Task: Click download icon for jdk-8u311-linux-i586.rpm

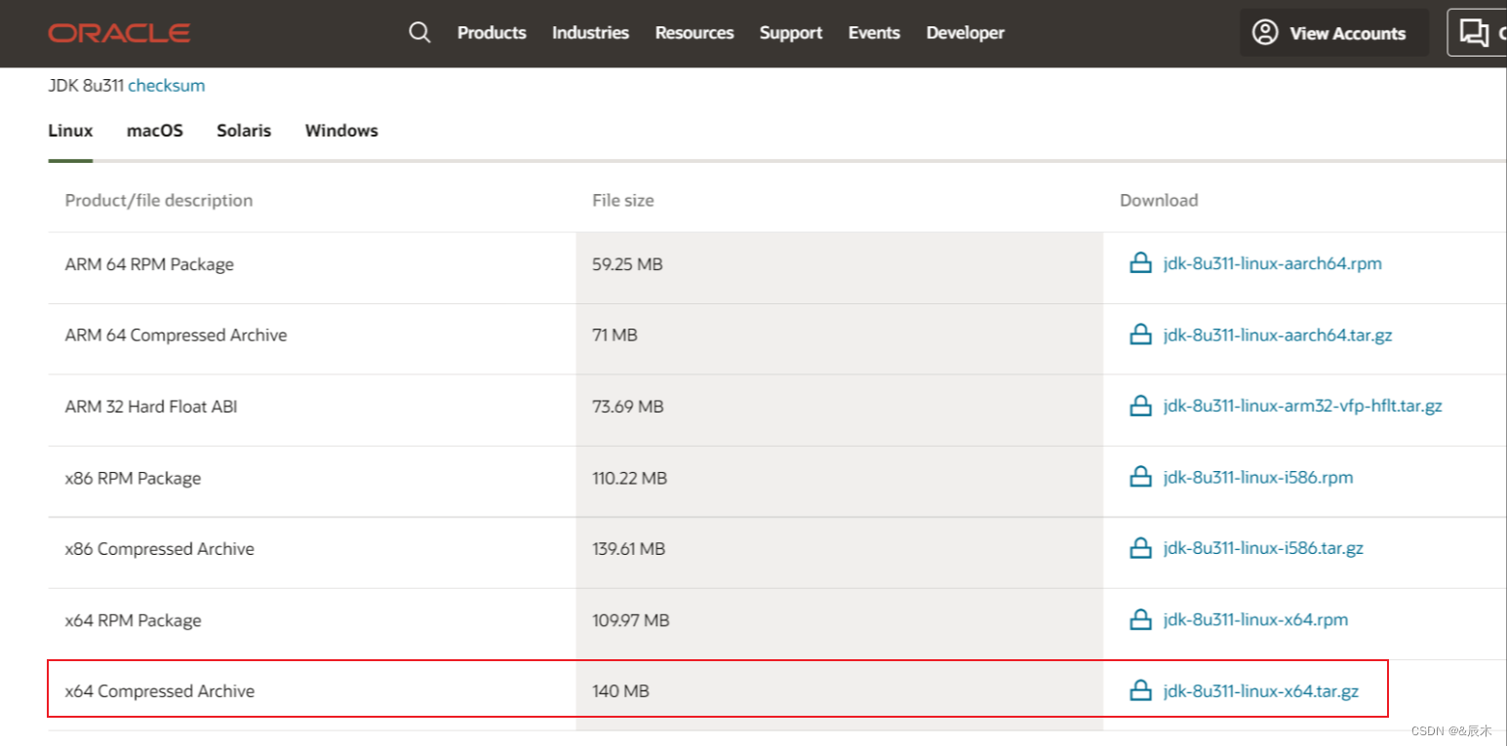Action: pyautogui.click(x=1140, y=477)
